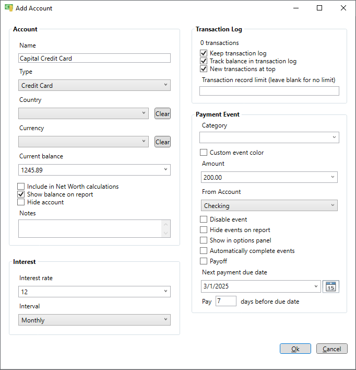Check the Payoff option

point(204,261)
